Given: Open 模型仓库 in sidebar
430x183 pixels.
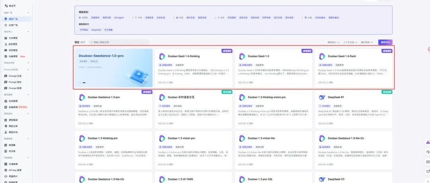Looking at the screenshot, I should point(13,126).
